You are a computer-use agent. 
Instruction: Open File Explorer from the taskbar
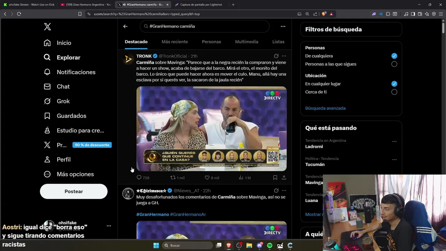tap(249, 245)
